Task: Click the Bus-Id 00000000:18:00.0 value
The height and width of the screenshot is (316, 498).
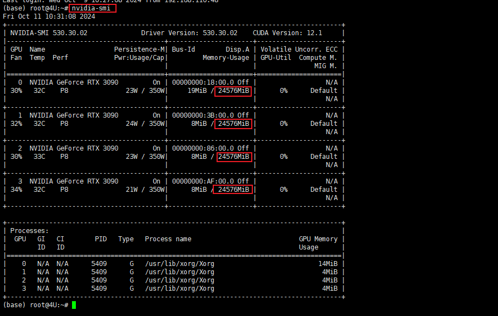Action: click(x=203, y=82)
